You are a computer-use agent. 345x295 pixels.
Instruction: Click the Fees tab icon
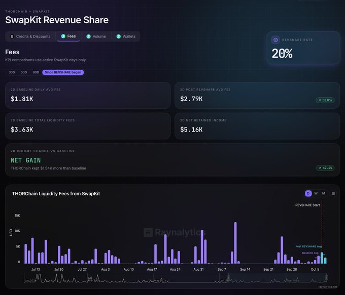[63, 36]
